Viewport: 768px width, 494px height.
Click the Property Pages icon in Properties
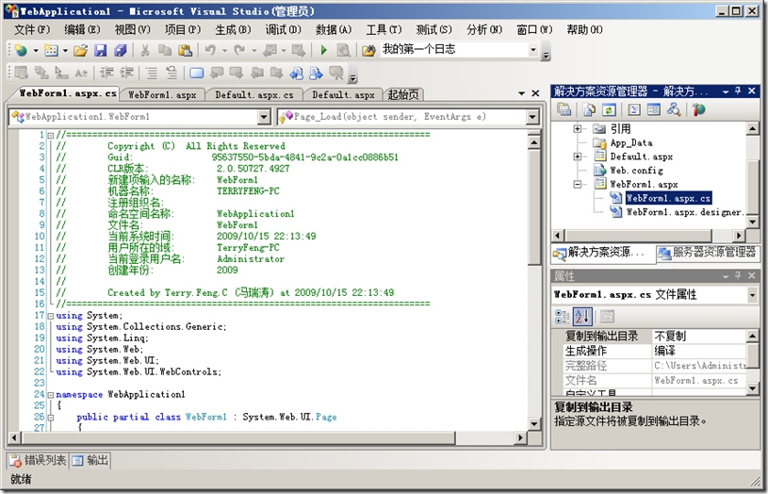tap(607, 317)
